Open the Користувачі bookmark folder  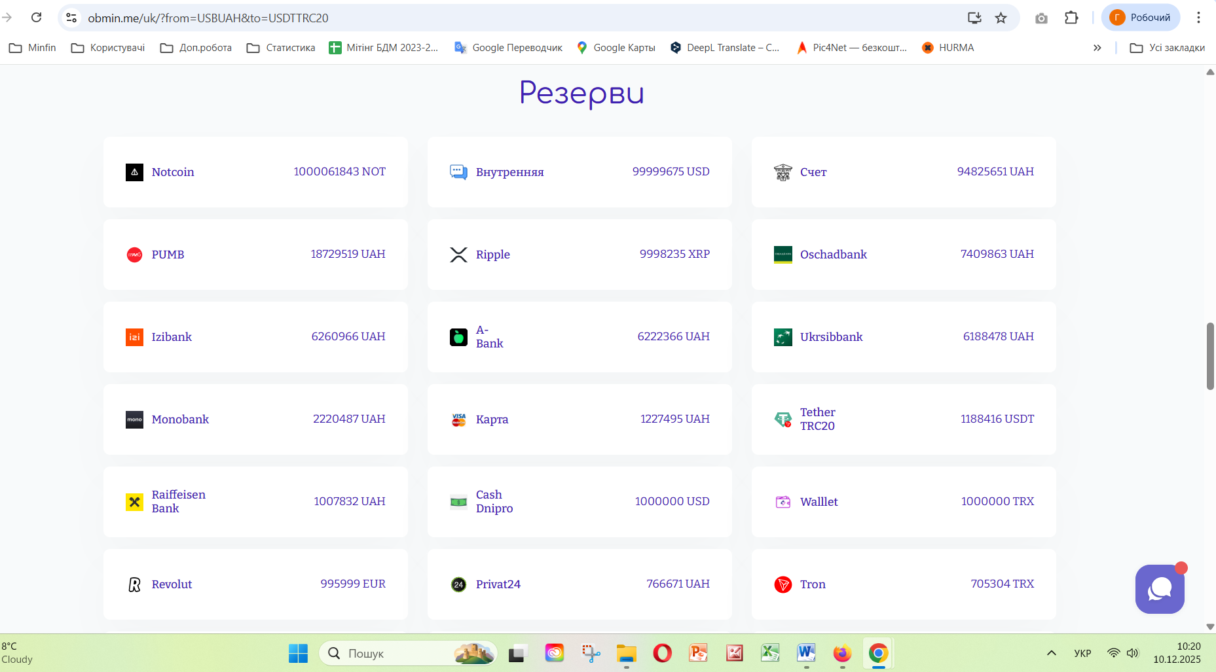(x=108, y=48)
